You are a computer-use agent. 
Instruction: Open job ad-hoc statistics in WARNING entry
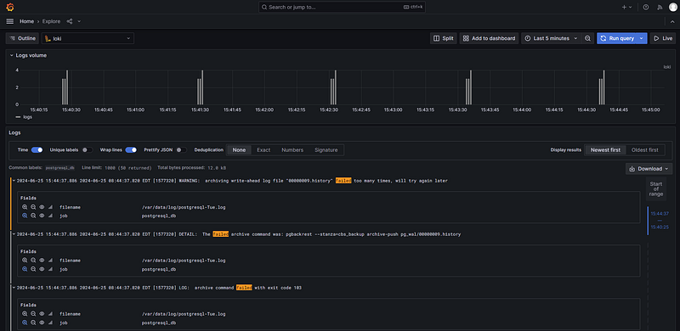[x=50, y=216]
